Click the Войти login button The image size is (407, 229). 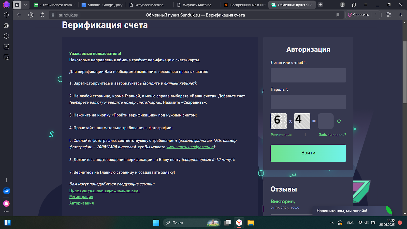click(308, 153)
